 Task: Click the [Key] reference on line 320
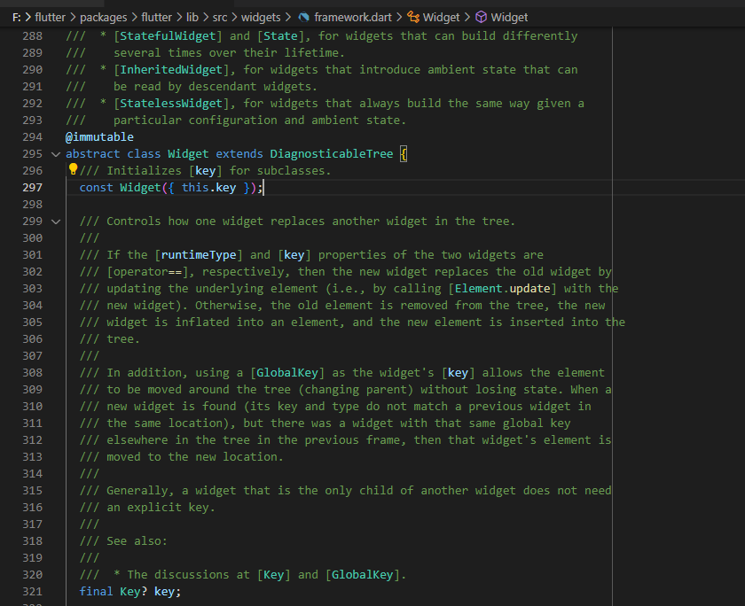point(274,575)
